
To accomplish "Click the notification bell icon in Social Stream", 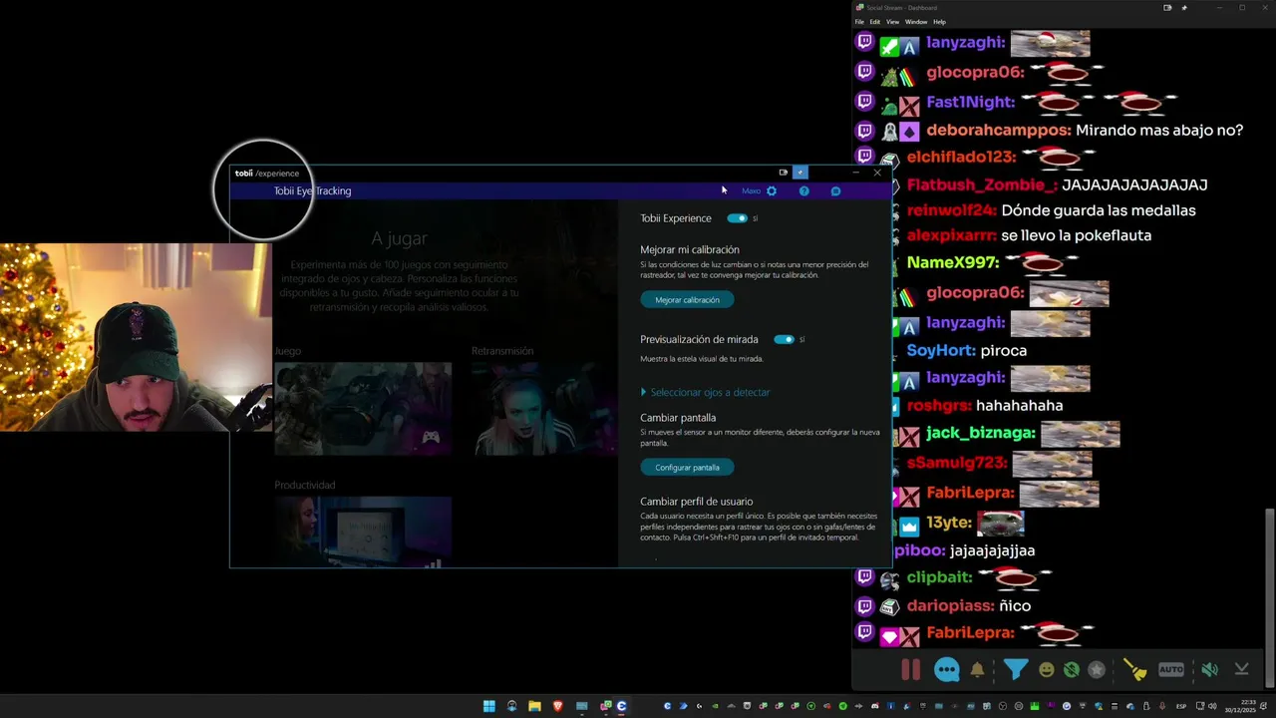I will tap(977, 670).
